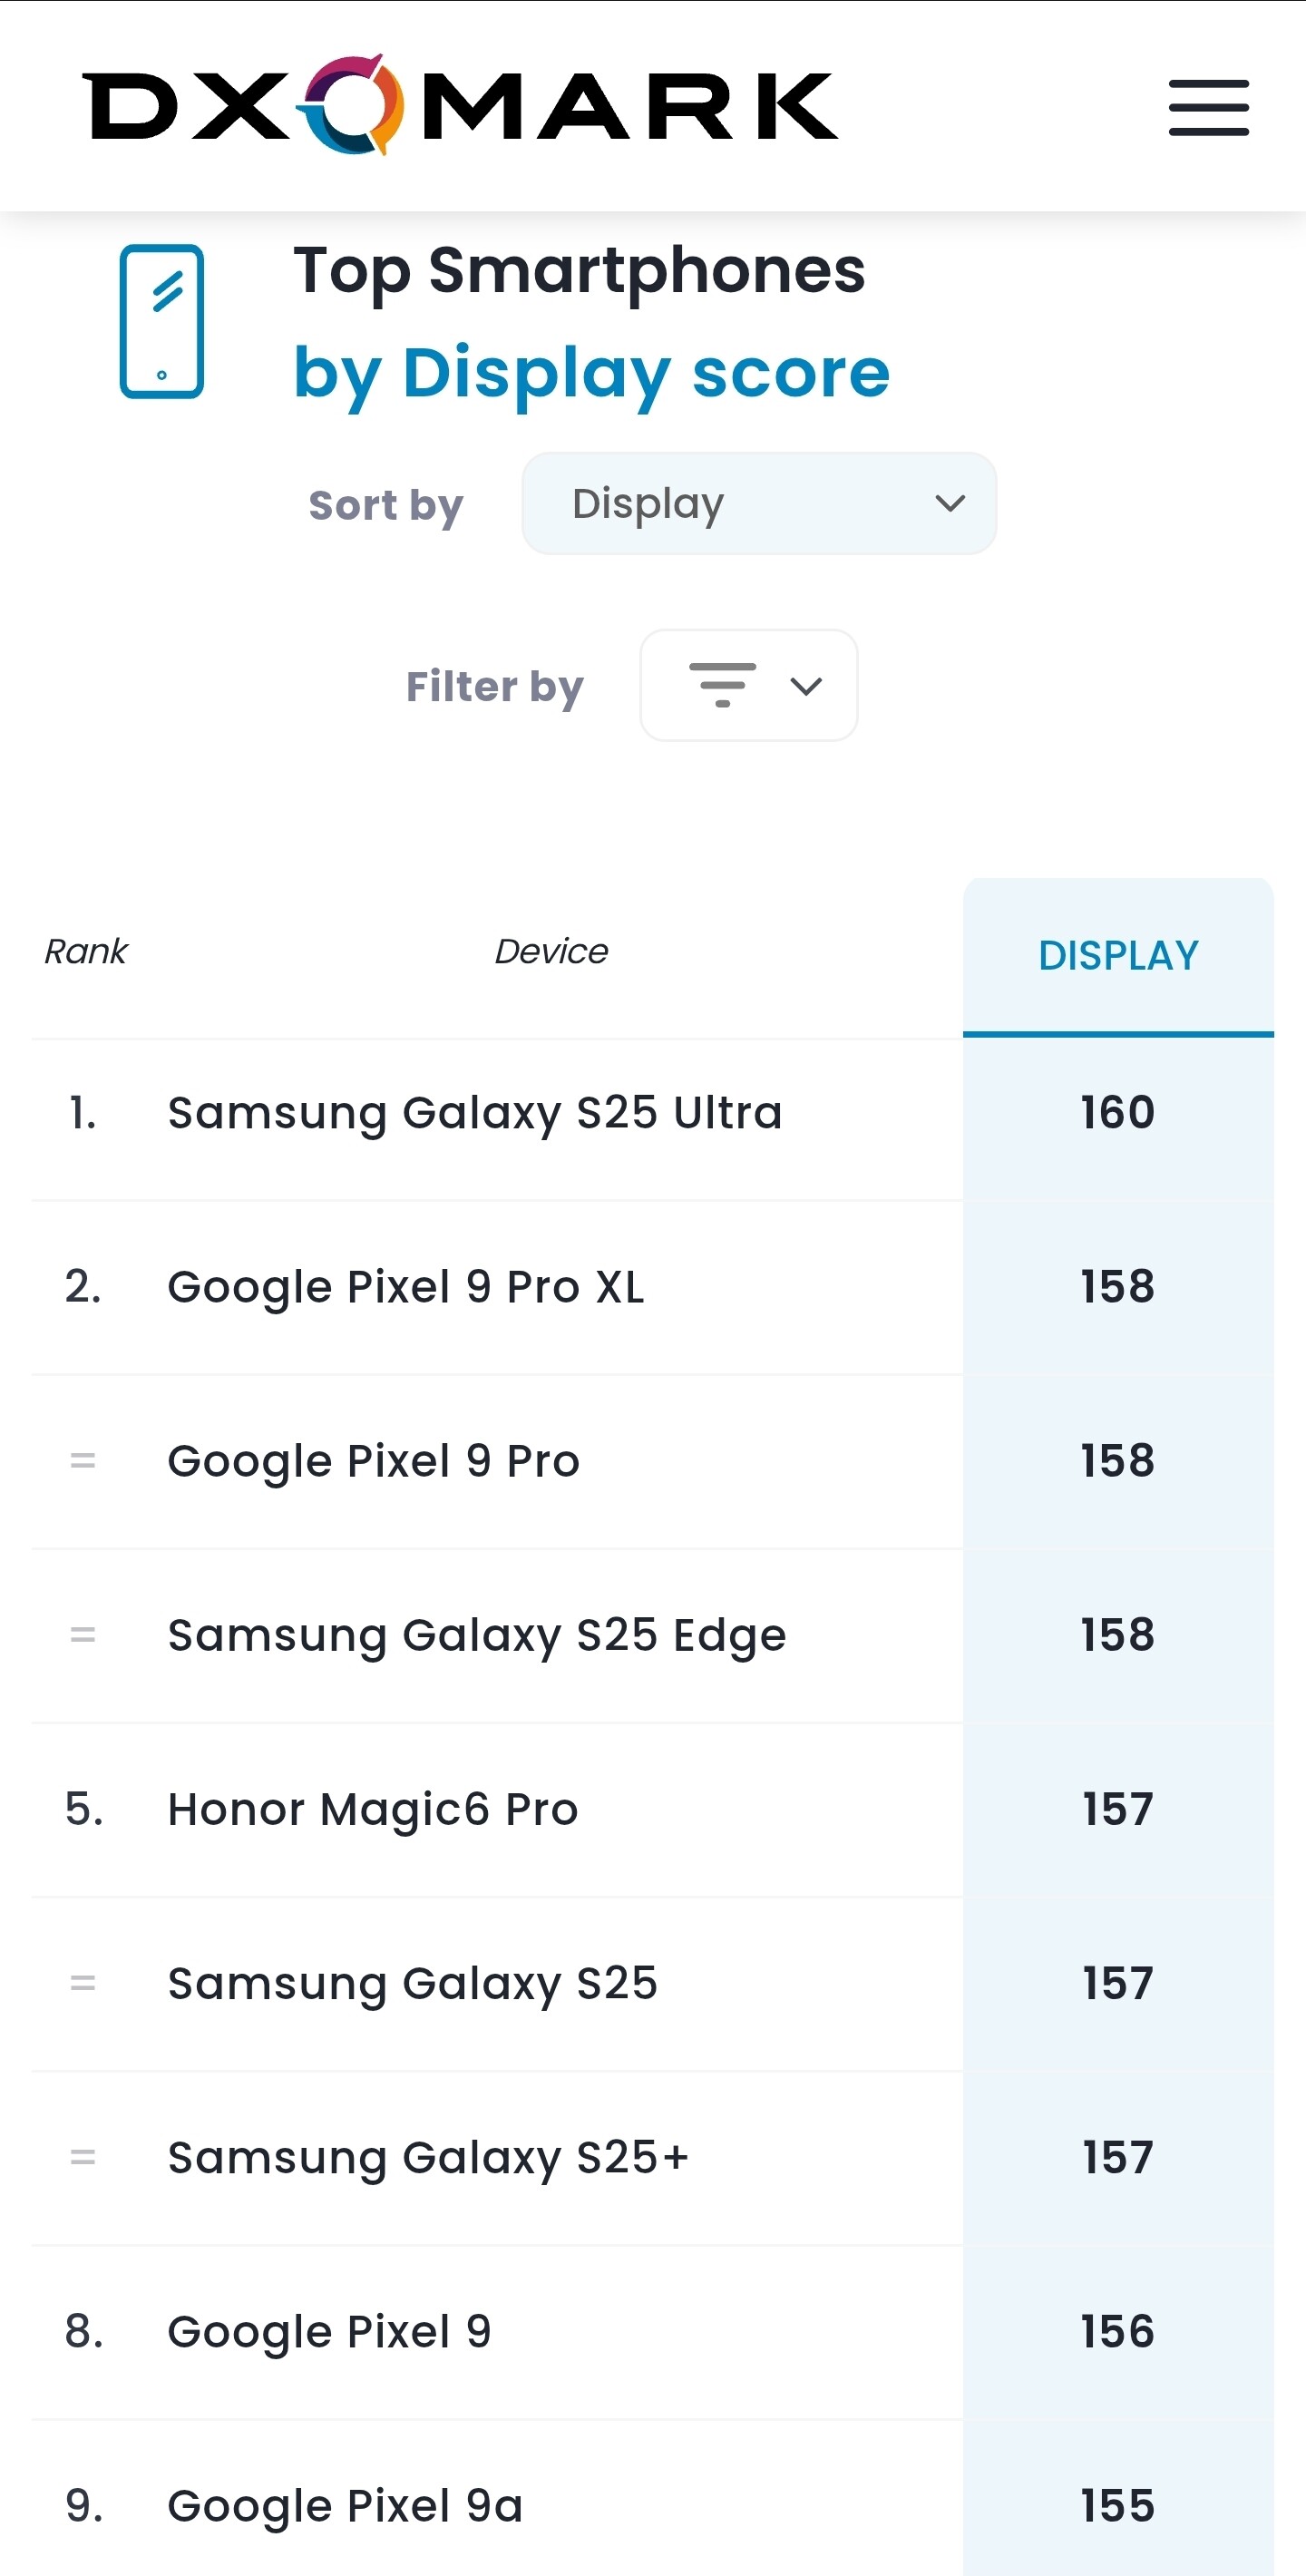Open the Google Pixel 9a entry
The width and height of the screenshot is (1306, 2576).
tap(345, 2505)
